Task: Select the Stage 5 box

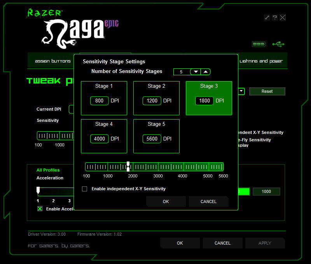Action: point(156,136)
